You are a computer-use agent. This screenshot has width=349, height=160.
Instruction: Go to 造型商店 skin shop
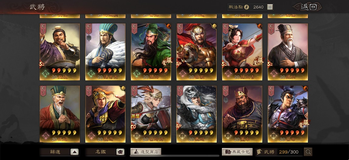click(x=146, y=152)
